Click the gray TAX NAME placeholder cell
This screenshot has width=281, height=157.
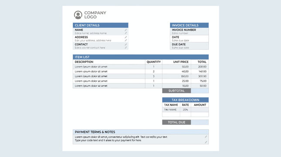pos(171,109)
